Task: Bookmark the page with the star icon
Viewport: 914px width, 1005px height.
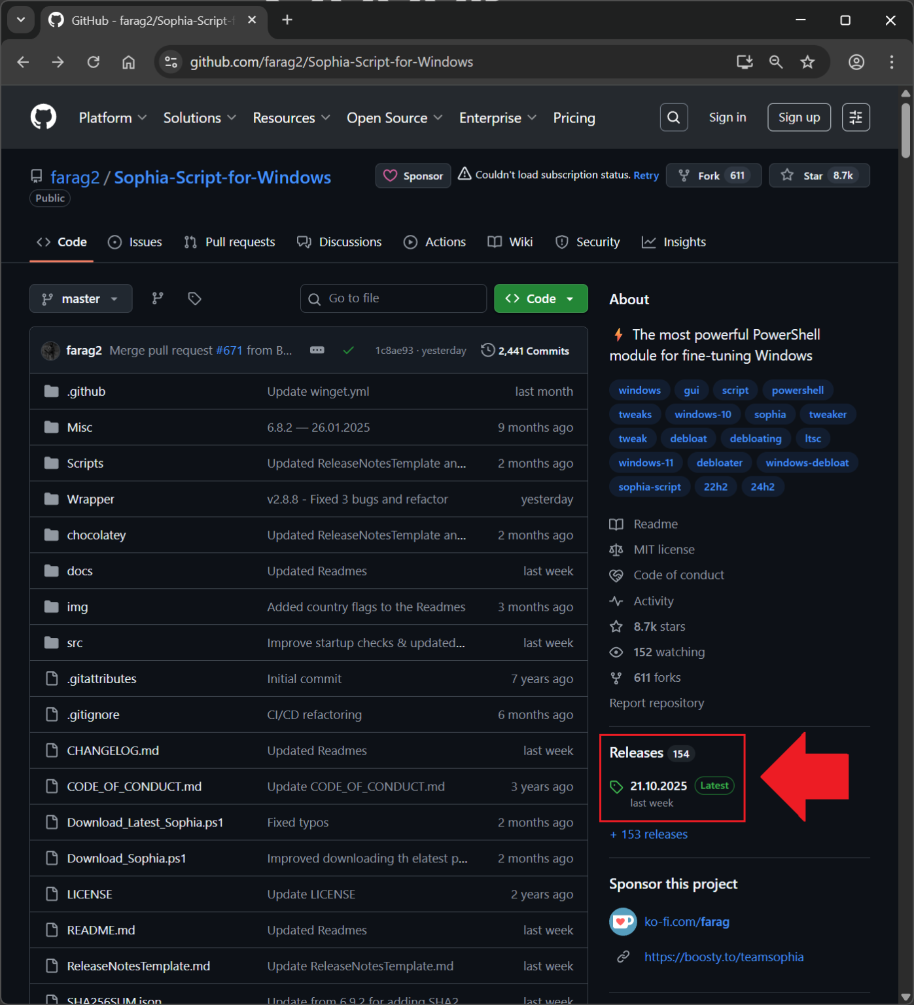Action: [x=807, y=62]
